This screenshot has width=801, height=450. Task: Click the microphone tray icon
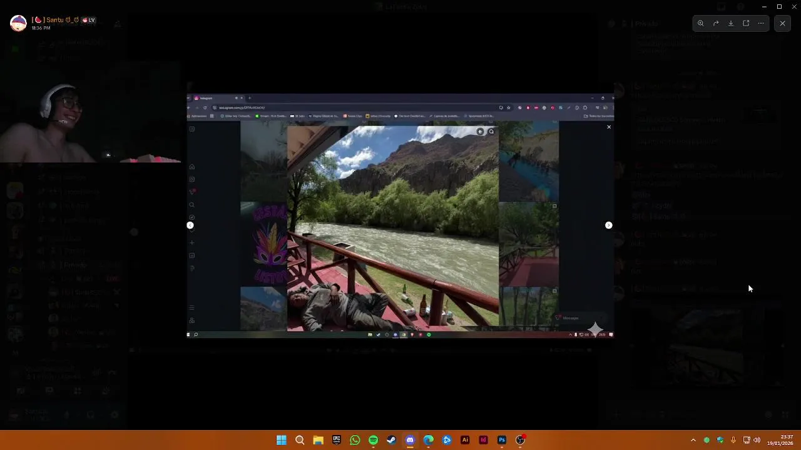733,440
